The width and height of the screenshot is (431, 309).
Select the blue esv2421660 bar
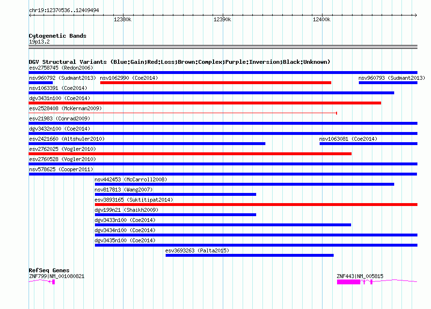pyautogui.click(x=147, y=144)
